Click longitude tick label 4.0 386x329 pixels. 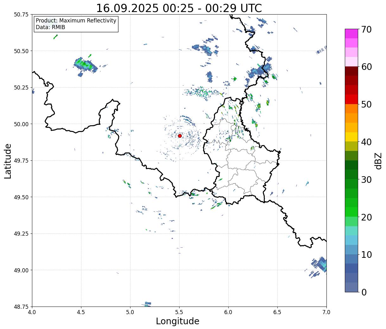(x=32, y=312)
